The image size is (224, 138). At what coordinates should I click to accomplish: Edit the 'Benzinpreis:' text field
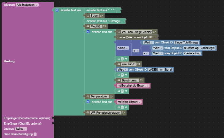[130, 80]
